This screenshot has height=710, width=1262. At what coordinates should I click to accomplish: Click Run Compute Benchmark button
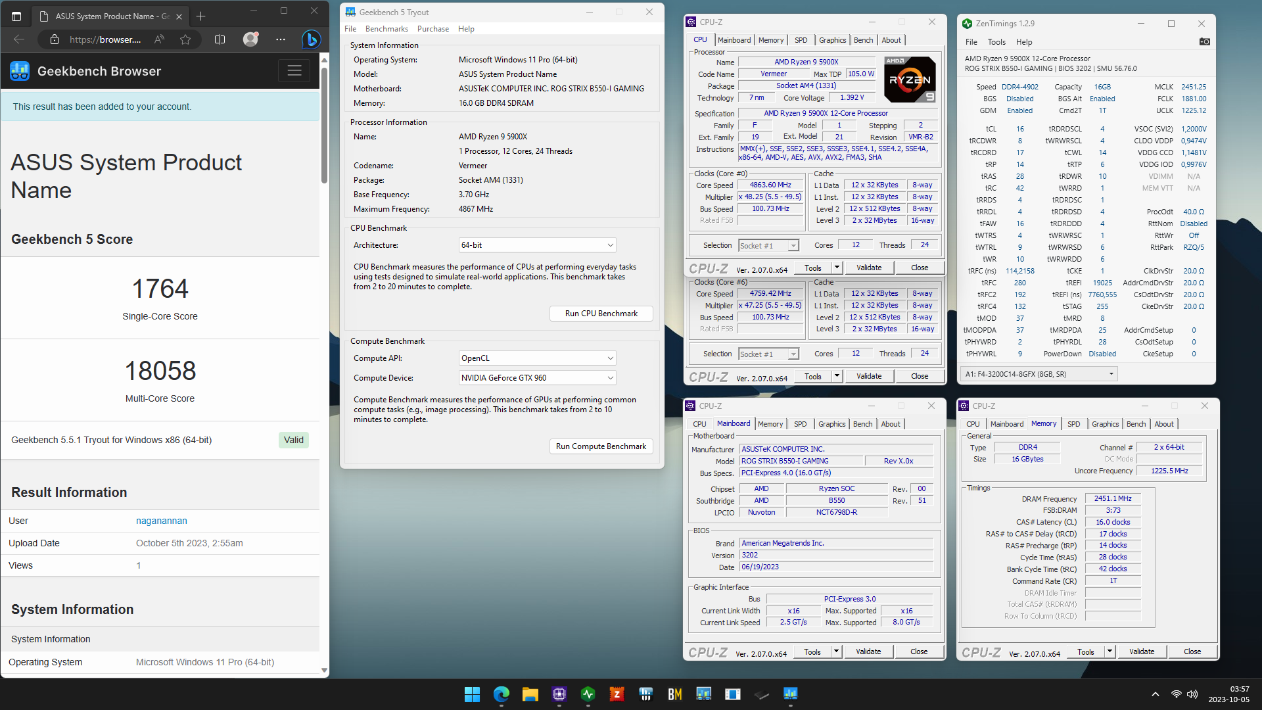pyautogui.click(x=601, y=446)
